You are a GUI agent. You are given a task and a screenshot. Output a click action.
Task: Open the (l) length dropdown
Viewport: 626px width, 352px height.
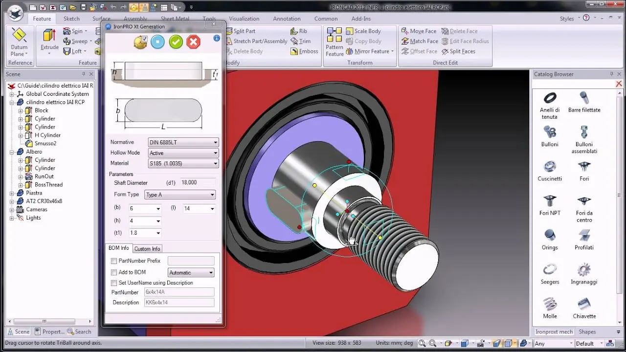coord(199,209)
